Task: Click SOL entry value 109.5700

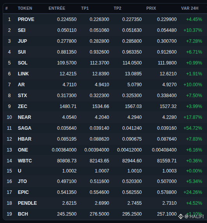Action: pos(67,63)
